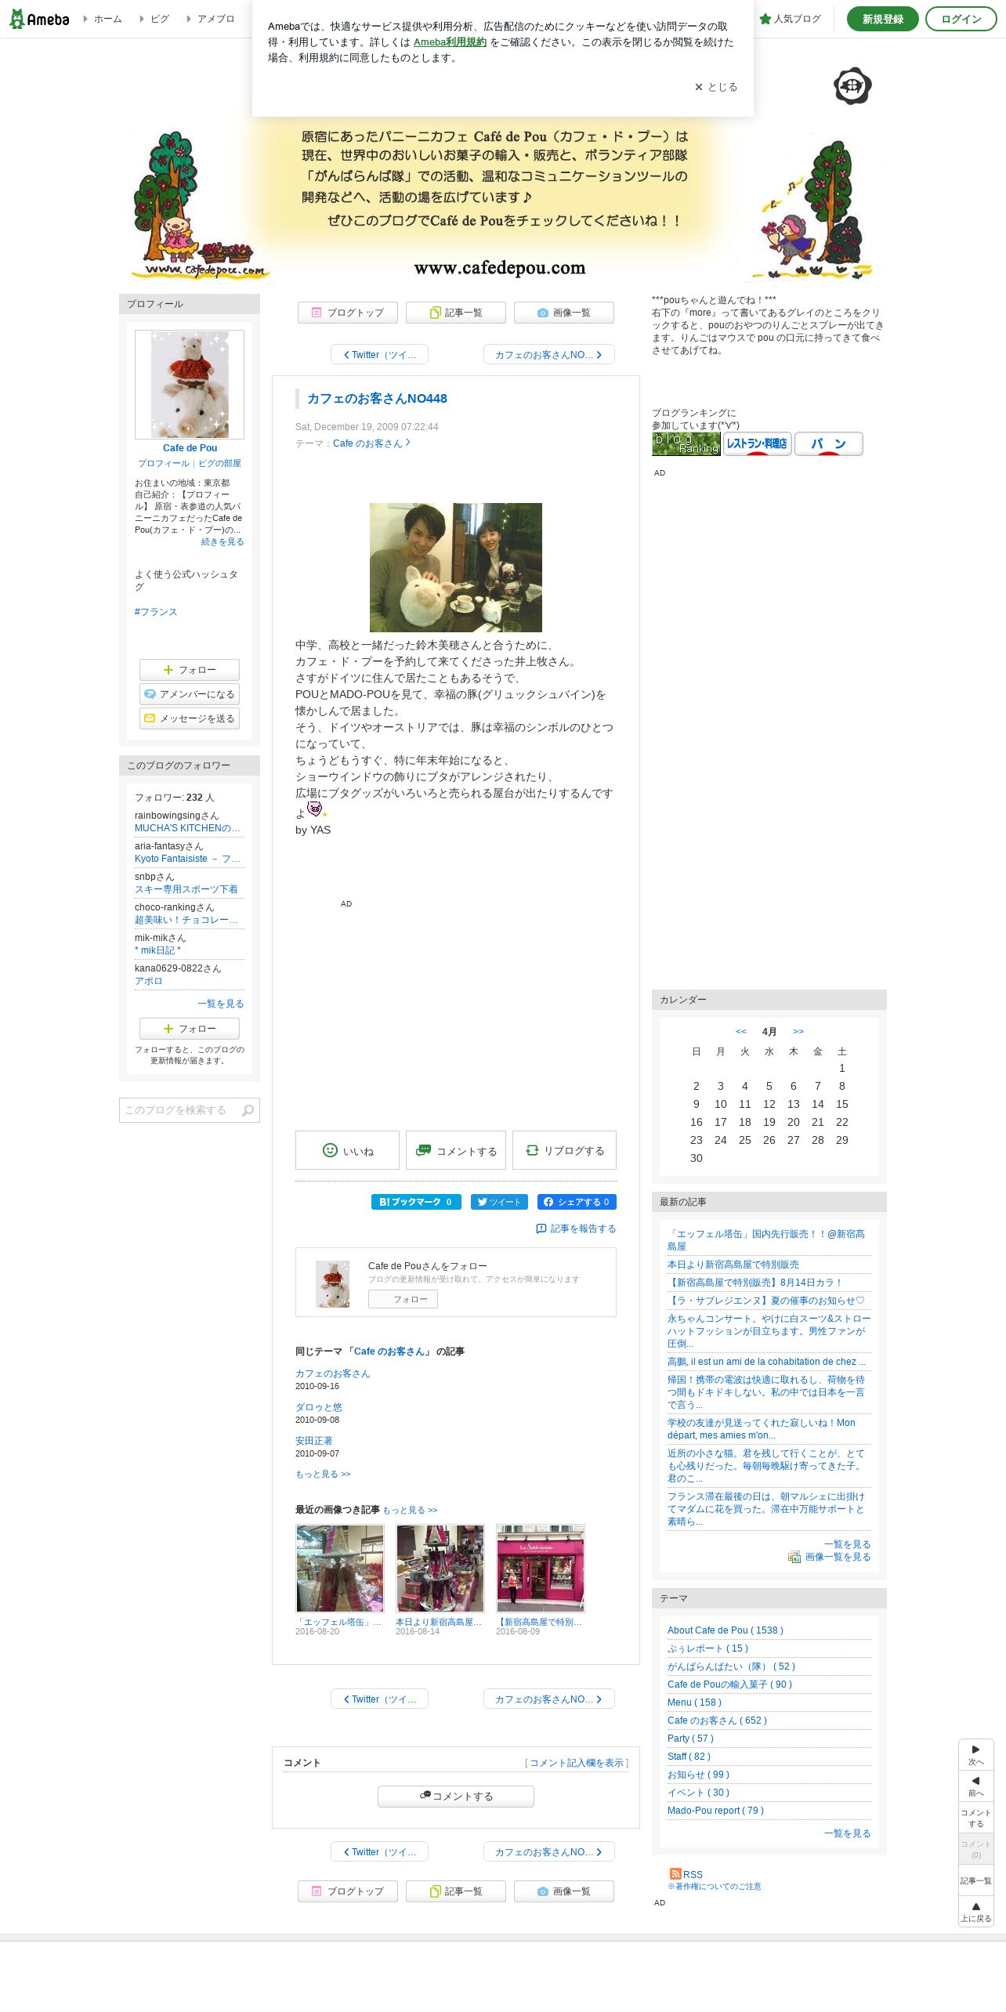The image size is (1006, 2012).
Task: Click the Facebook シェアする button
Action: [577, 1202]
